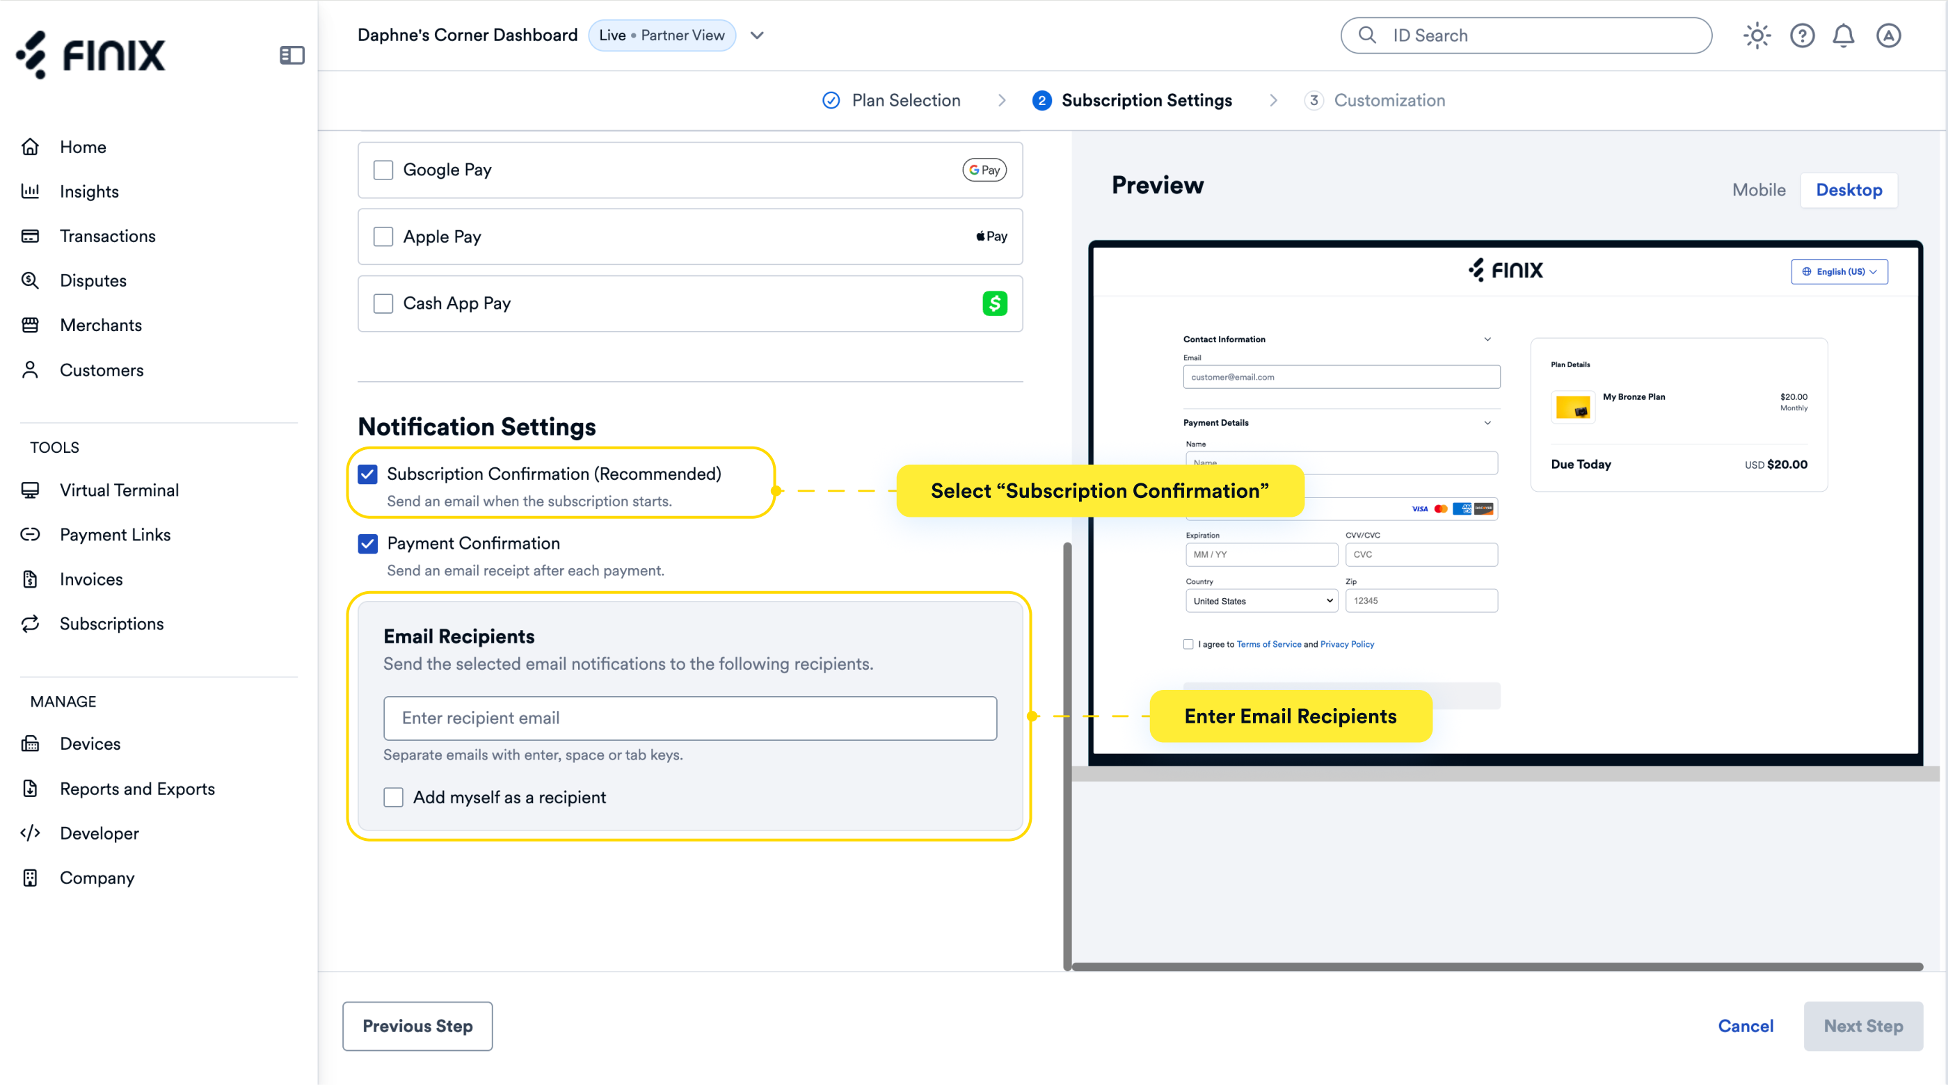The height and width of the screenshot is (1085, 1948).
Task: Click the Disputes magnifier icon
Action: [x=30, y=280]
